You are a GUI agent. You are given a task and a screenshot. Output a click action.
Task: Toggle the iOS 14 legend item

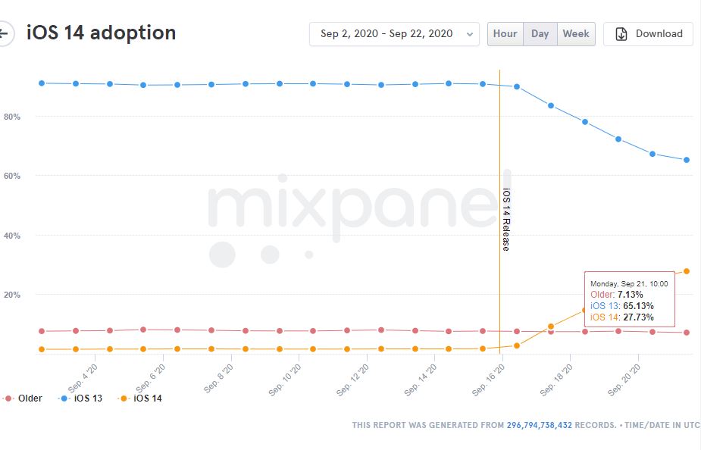[141, 398]
